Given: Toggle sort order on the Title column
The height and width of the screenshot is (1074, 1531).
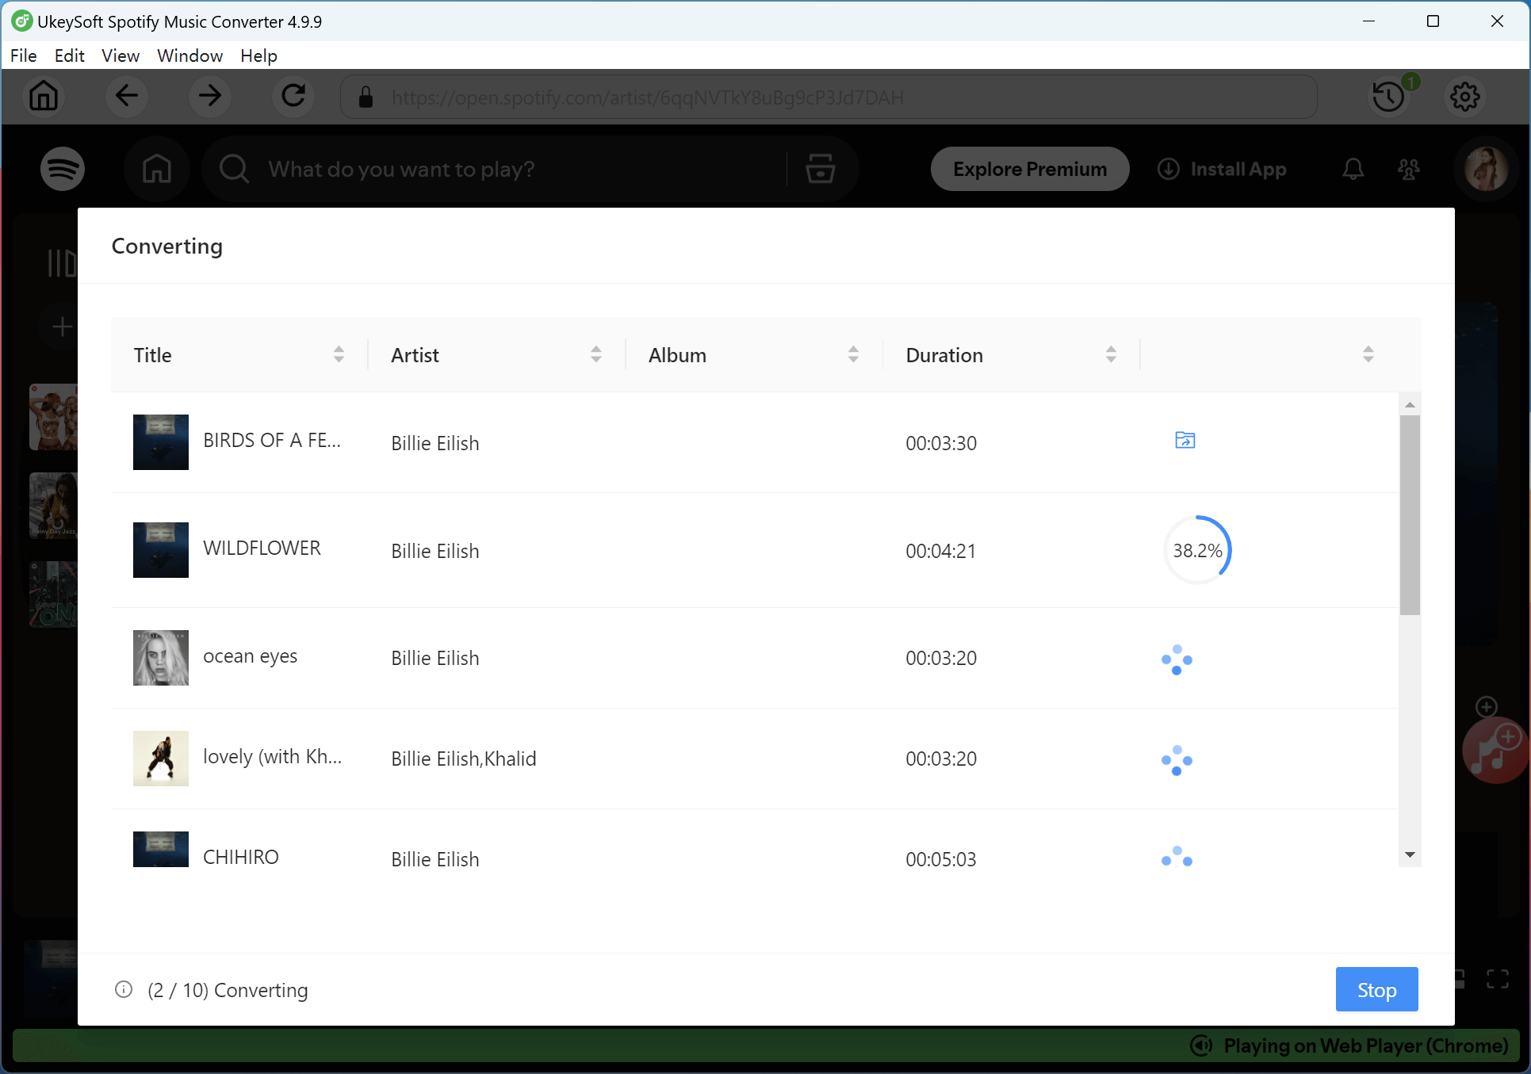Looking at the screenshot, I should [339, 354].
